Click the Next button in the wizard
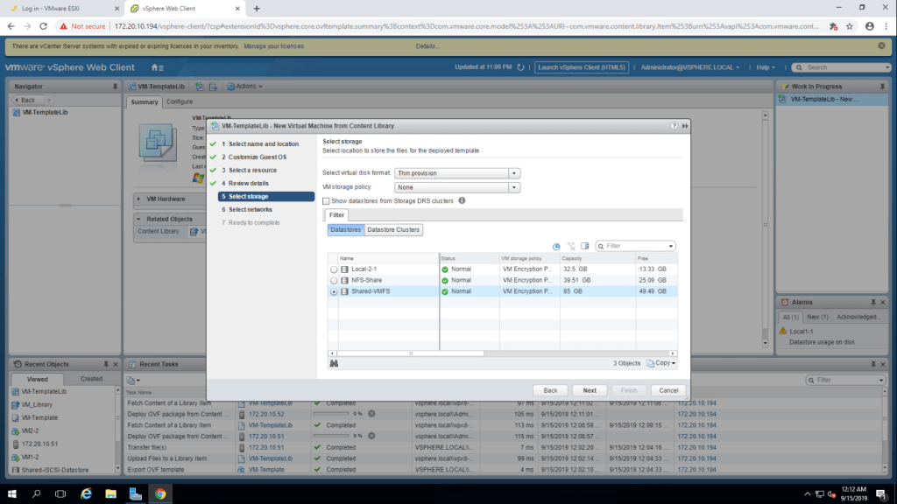This screenshot has height=504, width=897. tap(590, 390)
